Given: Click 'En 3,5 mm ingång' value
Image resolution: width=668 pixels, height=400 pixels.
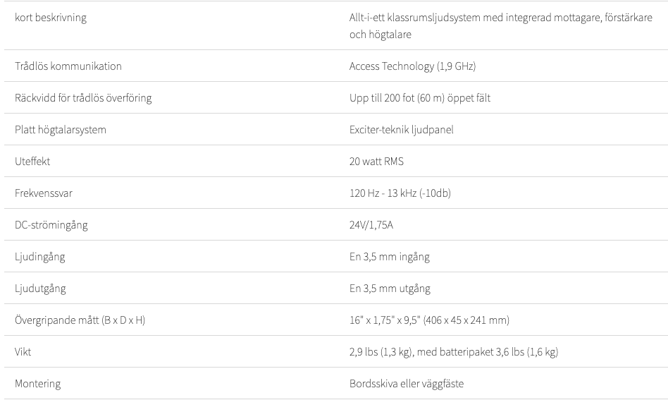Looking at the screenshot, I should (x=390, y=257).
